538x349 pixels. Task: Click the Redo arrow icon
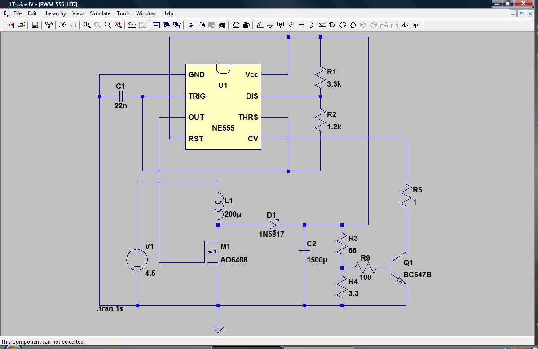(373, 25)
